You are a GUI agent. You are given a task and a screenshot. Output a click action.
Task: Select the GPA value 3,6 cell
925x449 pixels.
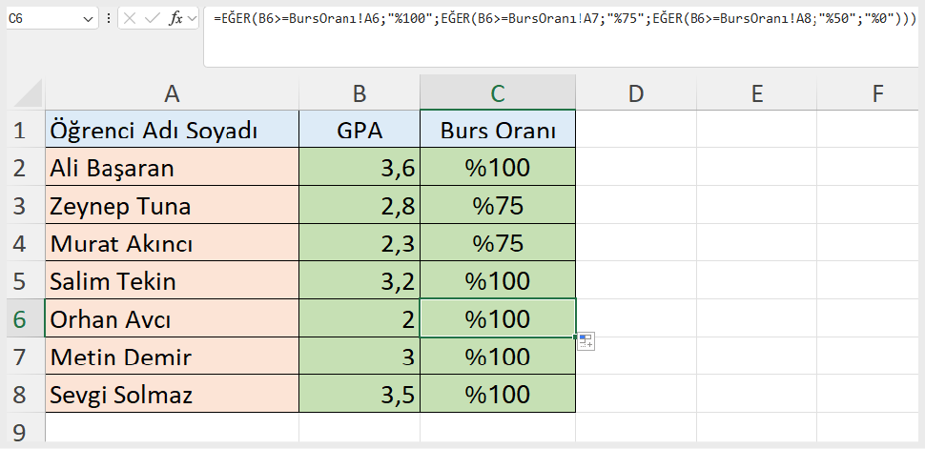[360, 167]
